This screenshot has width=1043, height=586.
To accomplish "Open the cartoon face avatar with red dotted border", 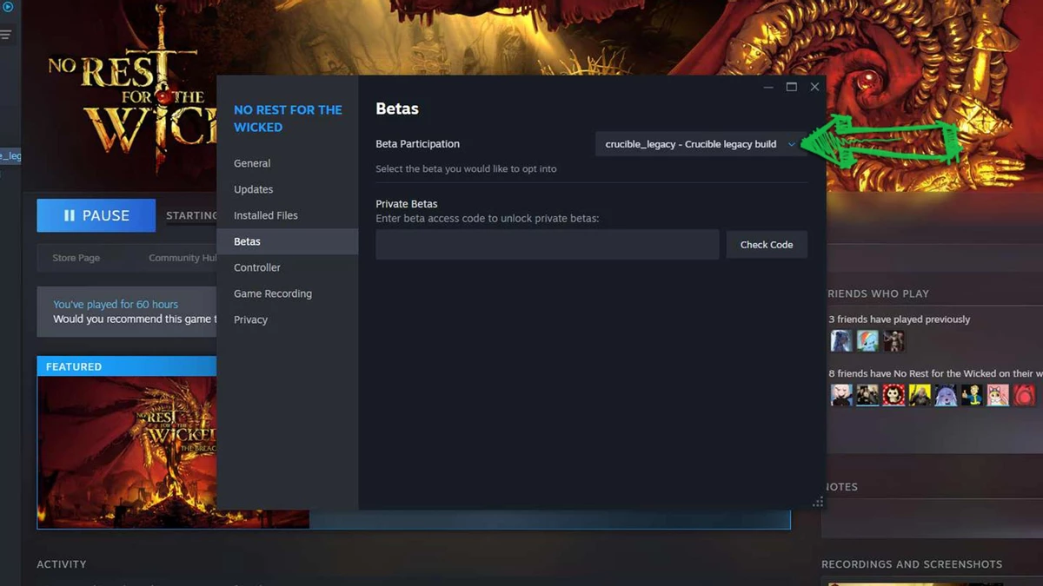I will point(894,396).
